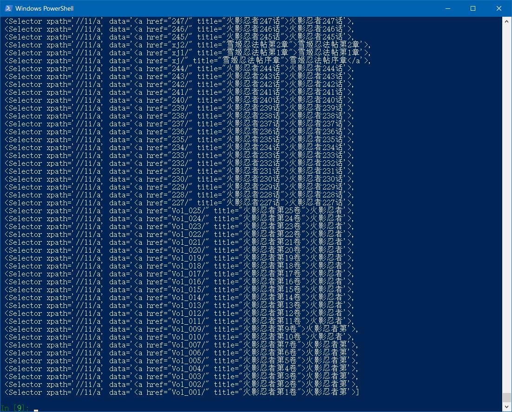Screen dimensions: 512x412
Task: Maximize the Windows PowerShell window
Action: coord(473,8)
